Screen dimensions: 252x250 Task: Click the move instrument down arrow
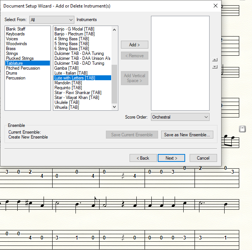pos(215,67)
